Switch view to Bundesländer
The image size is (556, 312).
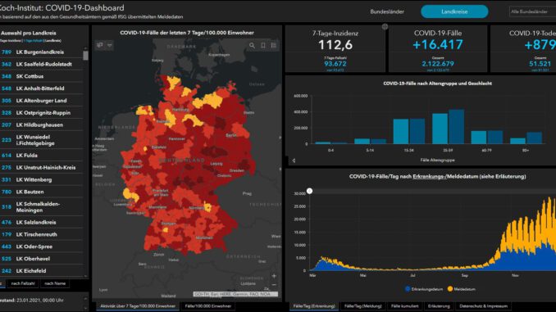pos(387,11)
